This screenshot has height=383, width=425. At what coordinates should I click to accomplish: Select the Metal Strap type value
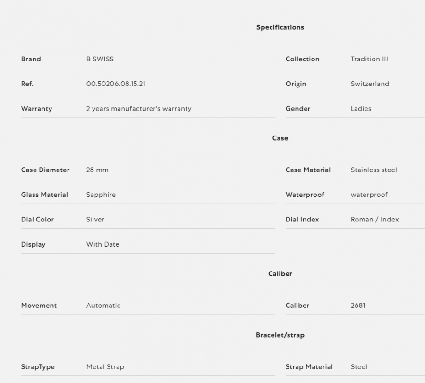pos(105,367)
